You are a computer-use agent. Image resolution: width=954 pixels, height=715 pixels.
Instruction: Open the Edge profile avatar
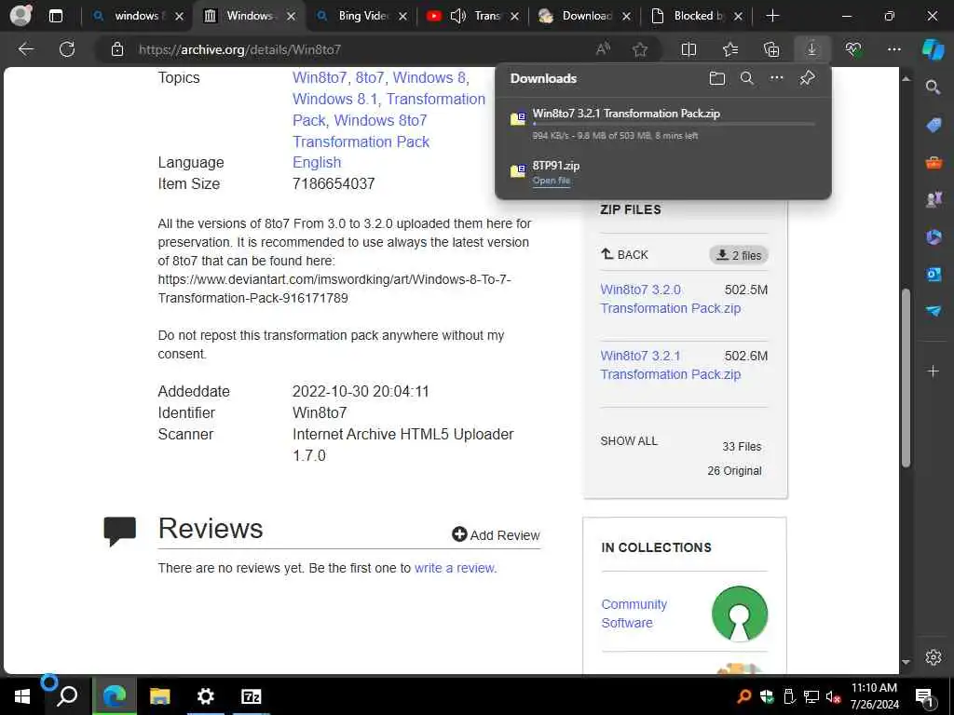click(20, 15)
